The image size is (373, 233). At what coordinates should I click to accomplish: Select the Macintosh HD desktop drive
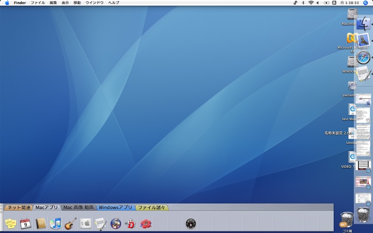352,14
